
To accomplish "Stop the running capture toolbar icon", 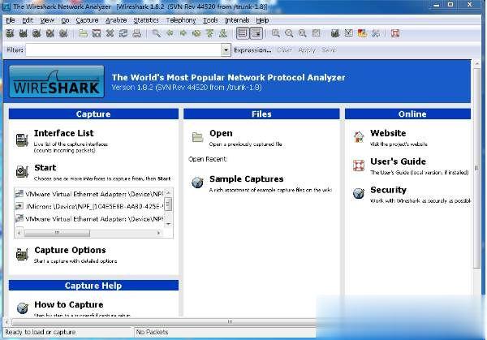I will pyautogui.click(x=50, y=33).
